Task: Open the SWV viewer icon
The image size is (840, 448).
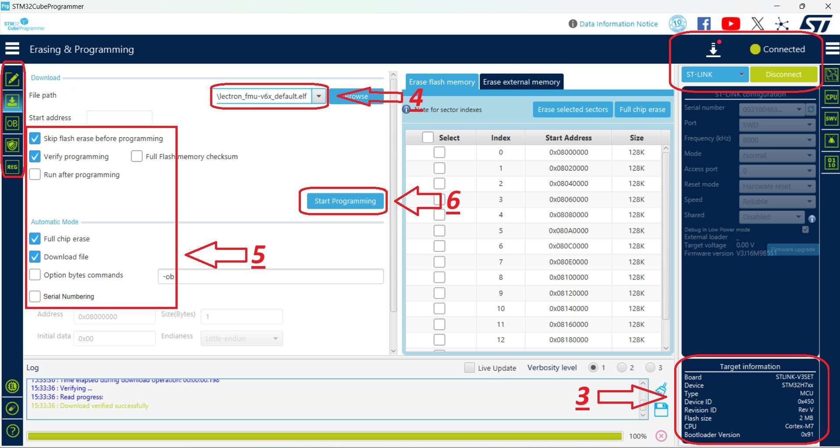Action: (x=831, y=119)
